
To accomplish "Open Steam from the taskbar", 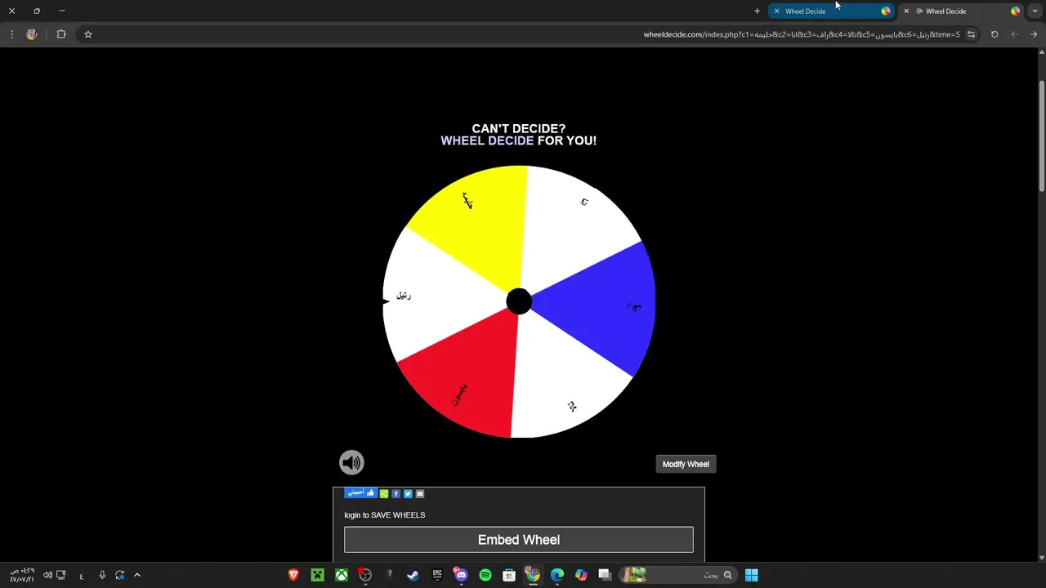I will coord(413,575).
